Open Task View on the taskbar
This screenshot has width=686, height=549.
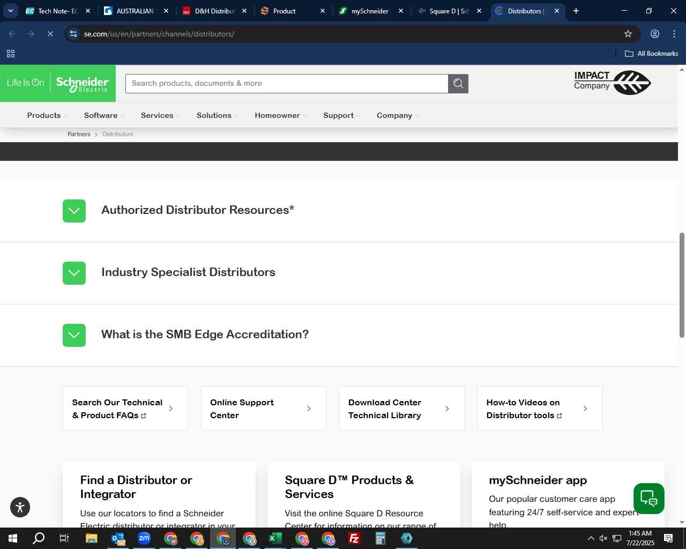pyautogui.click(x=64, y=538)
